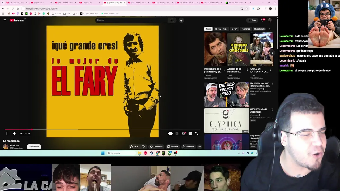Open the Windows Start menu

(103, 153)
